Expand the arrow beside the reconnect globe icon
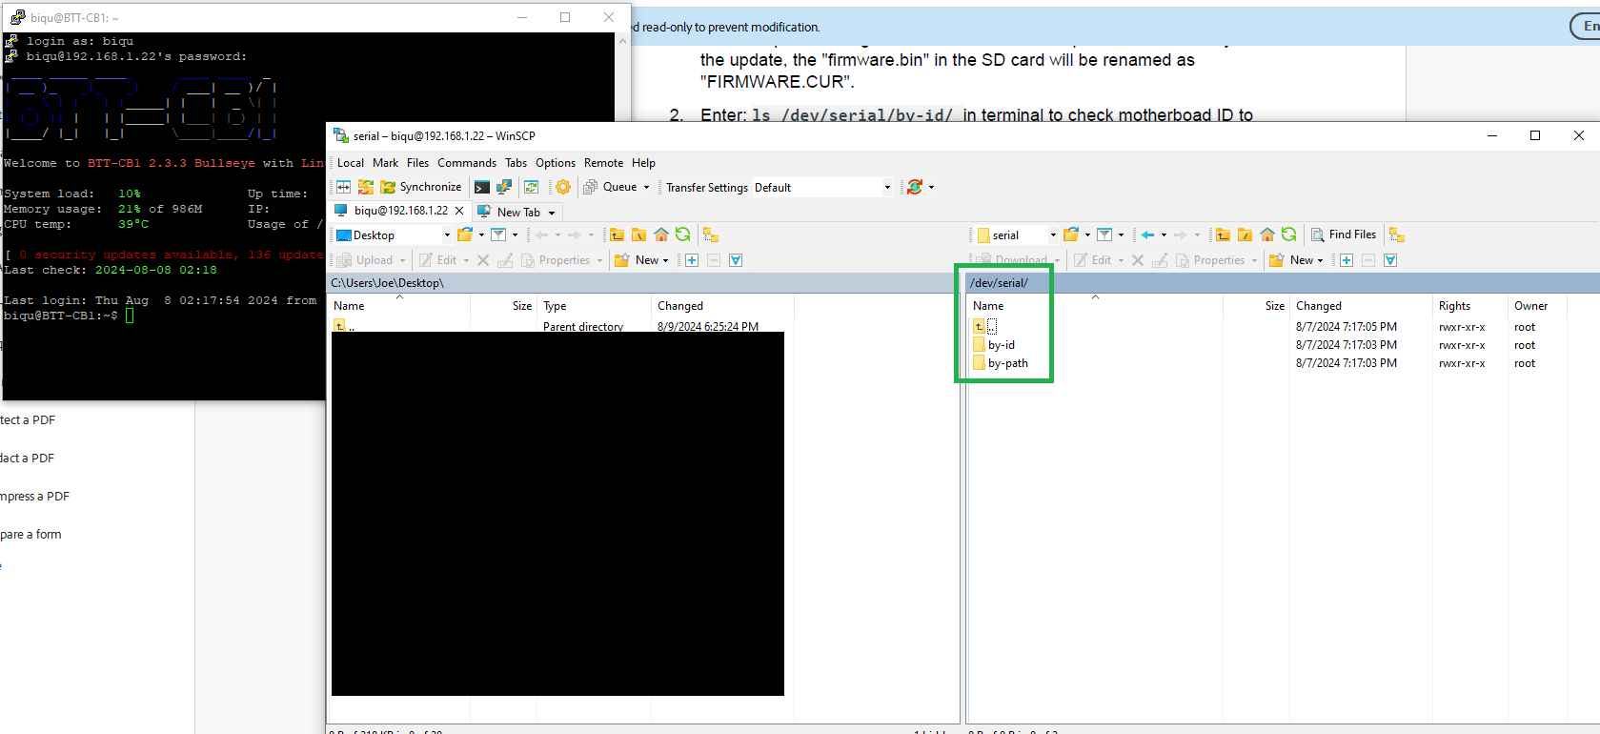 click(931, 187)
